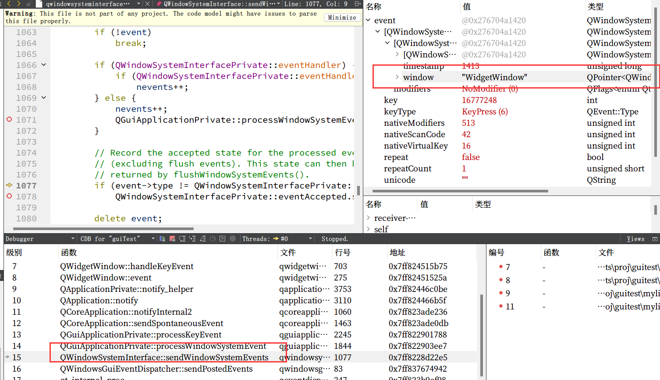Click the red dot of breakpoint number 8
The image size is (660, 380).
point(500,280)
